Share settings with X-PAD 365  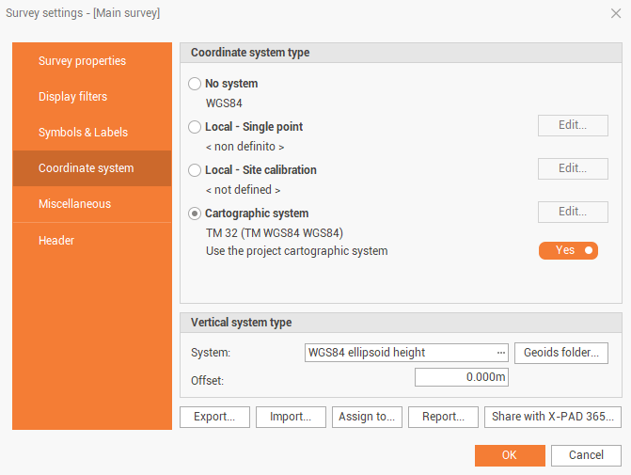click(x=553, y=417)
